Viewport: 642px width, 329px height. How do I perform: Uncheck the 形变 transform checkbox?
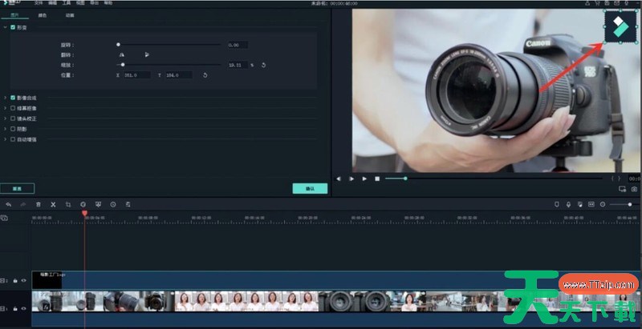(x=13, y=27)
